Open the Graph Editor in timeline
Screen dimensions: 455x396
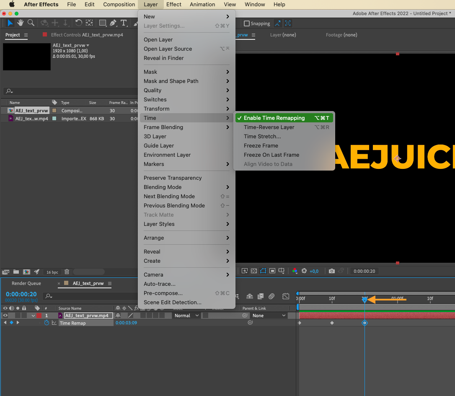pos(286,296)
